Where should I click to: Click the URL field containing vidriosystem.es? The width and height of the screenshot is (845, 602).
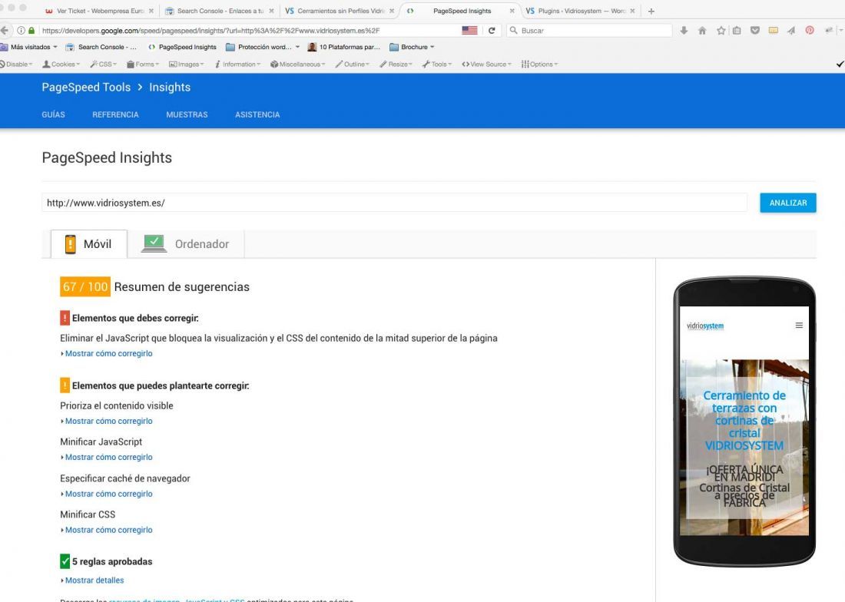pyautogui.click(x=395, y=203)
